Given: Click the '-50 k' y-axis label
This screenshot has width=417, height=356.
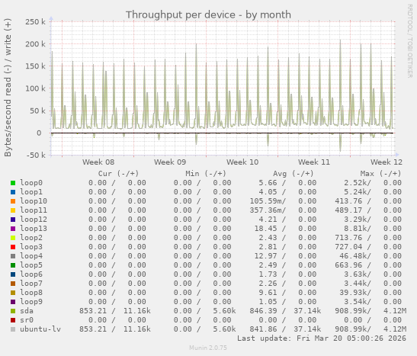Looking at the screenshot, I should 36,155.
